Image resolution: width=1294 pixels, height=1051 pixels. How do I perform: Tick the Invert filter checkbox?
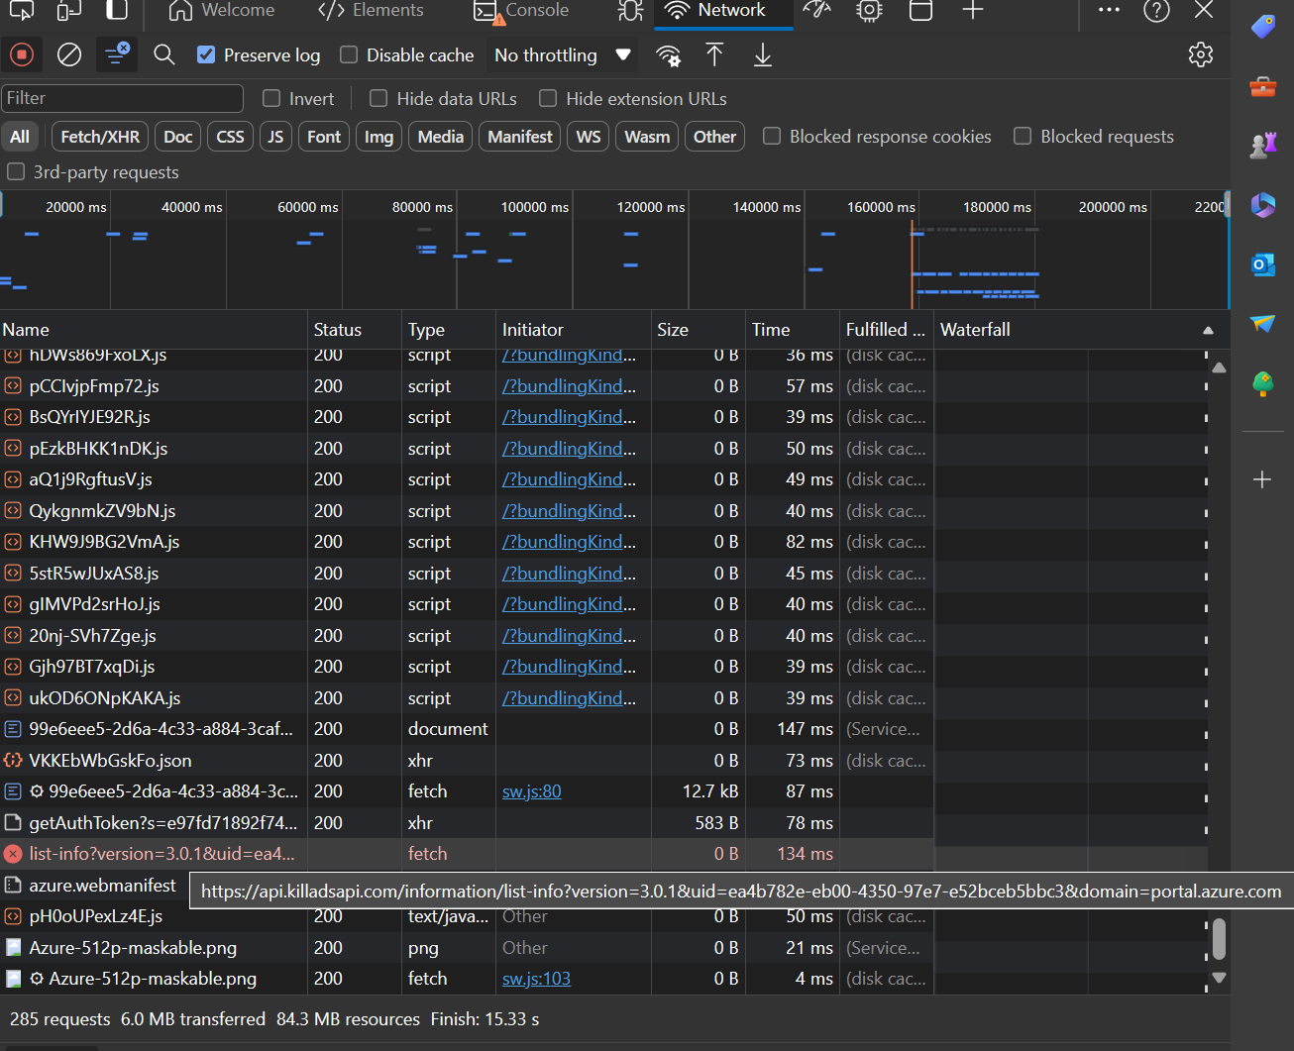pyautogui.click(x=271, y=98)
